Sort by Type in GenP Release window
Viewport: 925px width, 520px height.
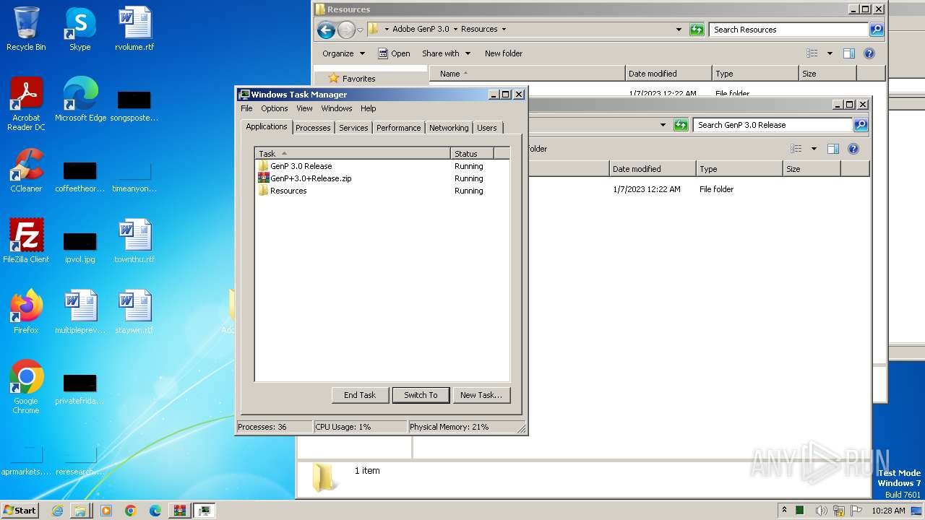point(740,169)
